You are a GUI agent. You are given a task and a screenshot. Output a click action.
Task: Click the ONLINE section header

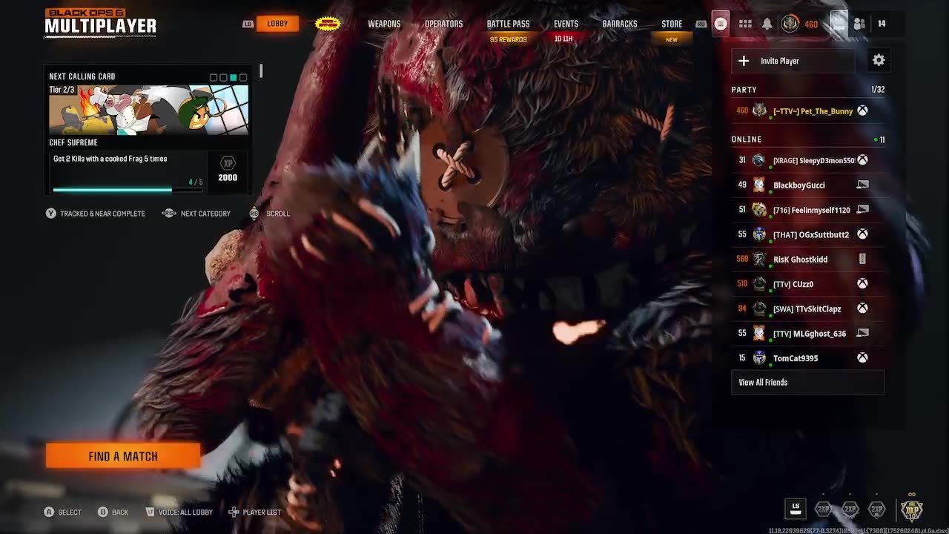747,139
